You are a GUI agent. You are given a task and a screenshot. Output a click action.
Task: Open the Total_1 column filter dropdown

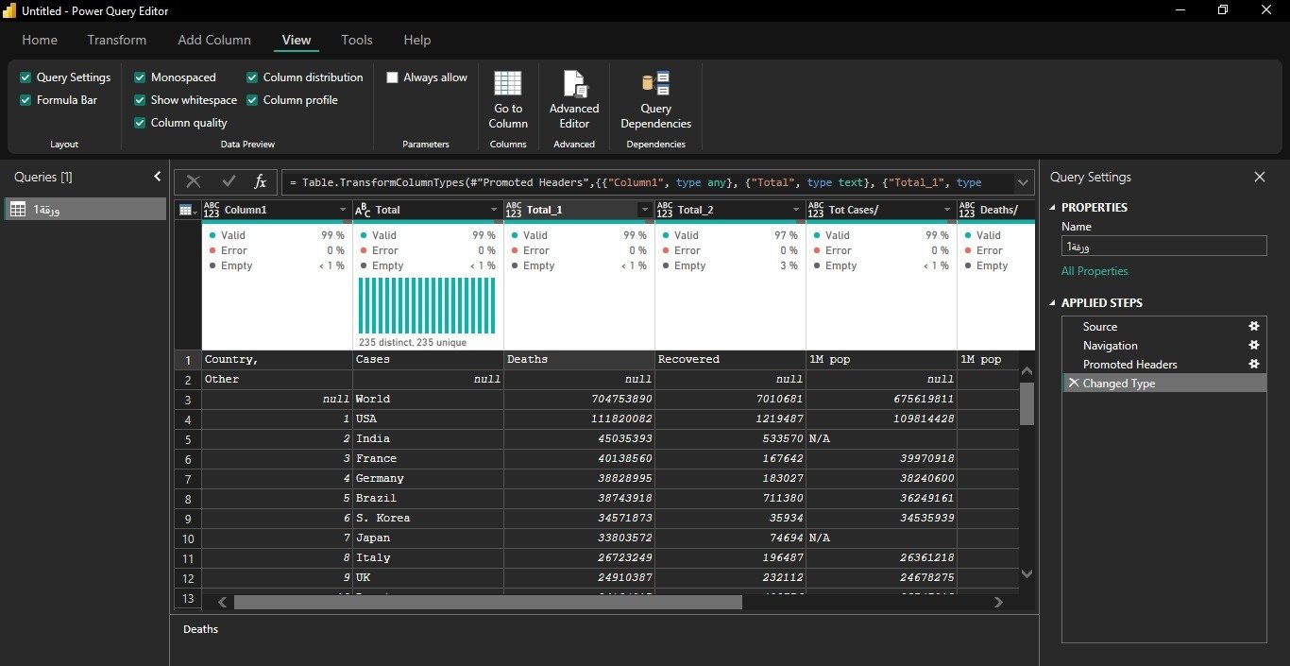645,210
